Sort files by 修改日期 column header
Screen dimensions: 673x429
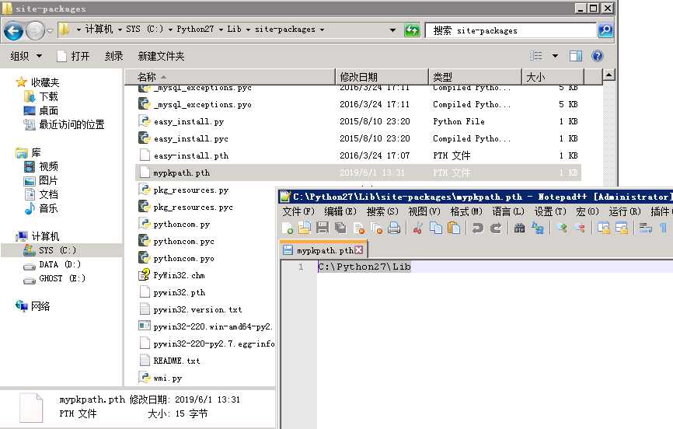[382, 77]
